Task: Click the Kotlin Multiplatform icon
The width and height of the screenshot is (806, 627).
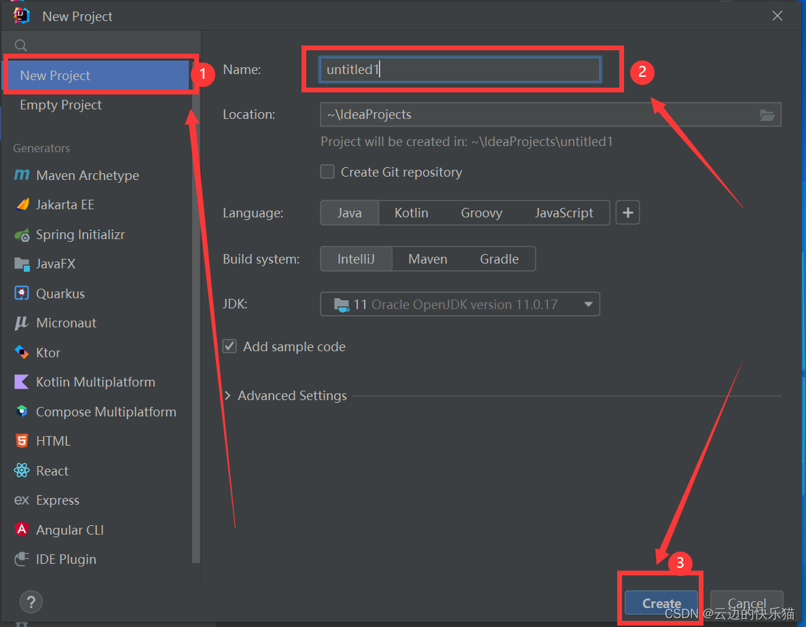Action: tap(22, 382)
